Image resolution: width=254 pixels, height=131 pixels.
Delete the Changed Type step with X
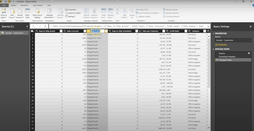click(x=217, y=60)
